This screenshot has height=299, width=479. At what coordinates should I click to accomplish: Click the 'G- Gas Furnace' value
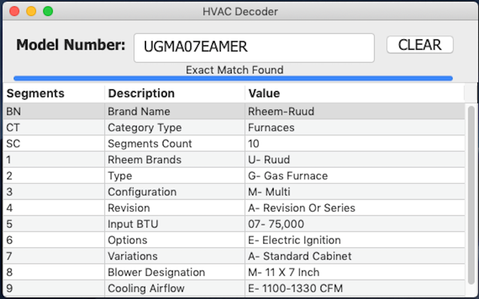(x=288, y=176)
